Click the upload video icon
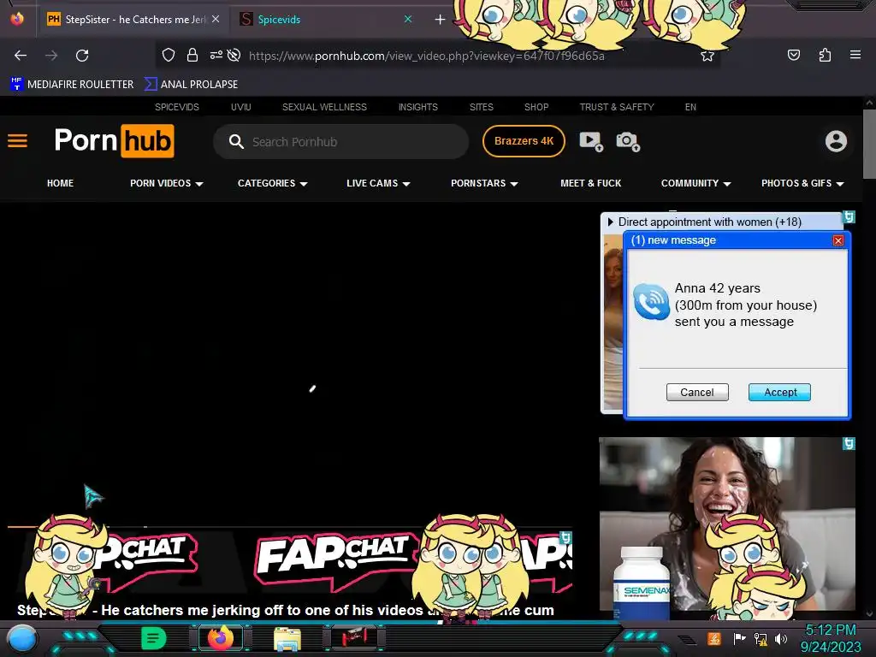The image size is (876, 657). click(x=591, y=141)
